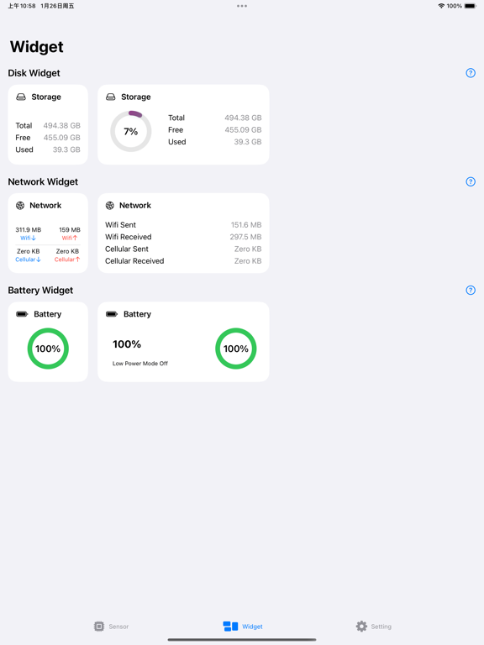Tap the 100% ring in wide Battery card
The image size is (484, 645).
coord(236,349)
